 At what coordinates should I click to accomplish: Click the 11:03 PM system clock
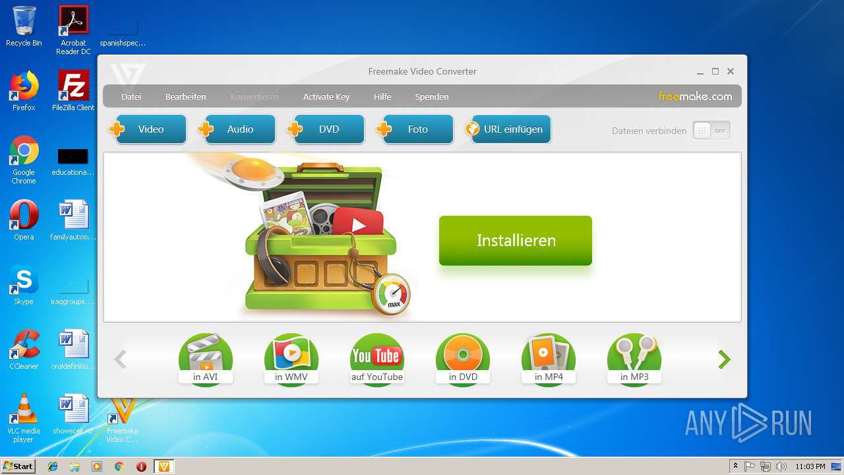[x=810, y=466]
